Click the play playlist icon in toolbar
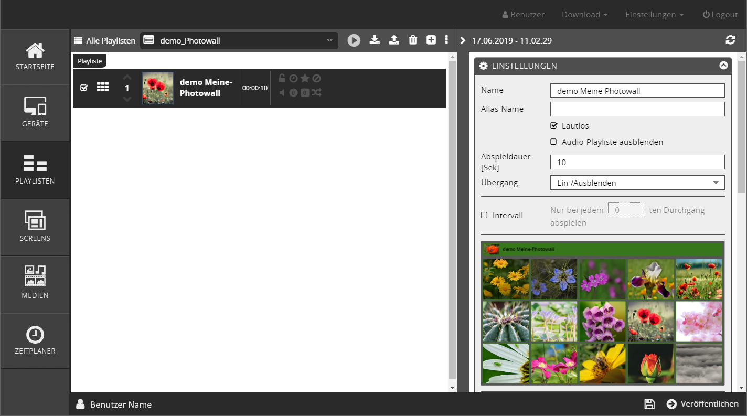 coord(354,40)
